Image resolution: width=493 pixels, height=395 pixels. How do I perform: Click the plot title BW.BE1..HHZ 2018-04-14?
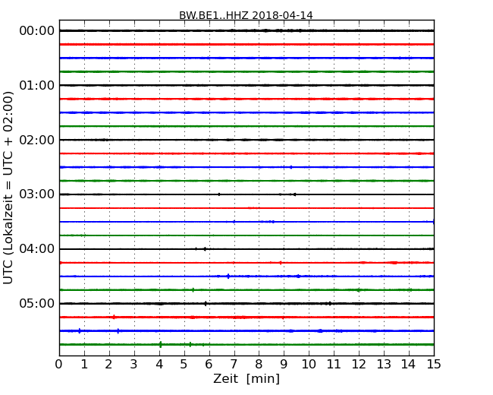tap(246, 15)
